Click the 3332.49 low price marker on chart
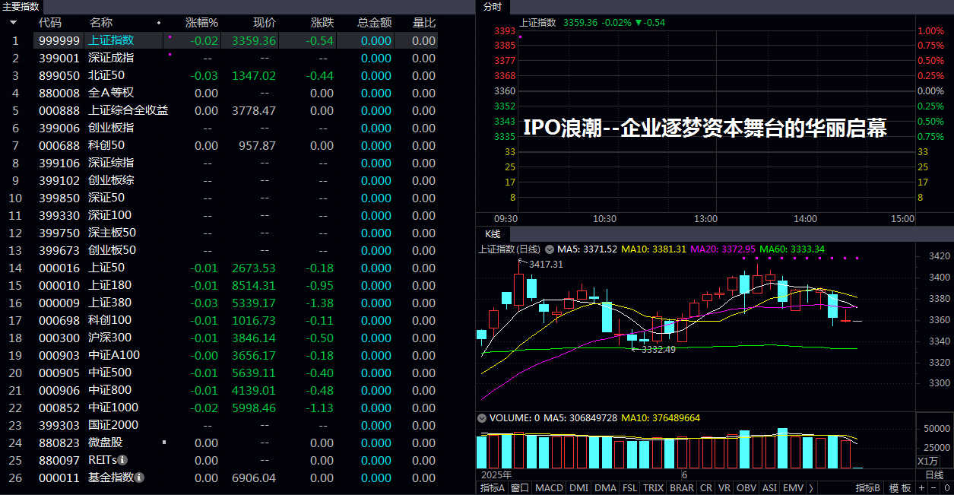Screen dimensions: 954x495 [659, 350]
